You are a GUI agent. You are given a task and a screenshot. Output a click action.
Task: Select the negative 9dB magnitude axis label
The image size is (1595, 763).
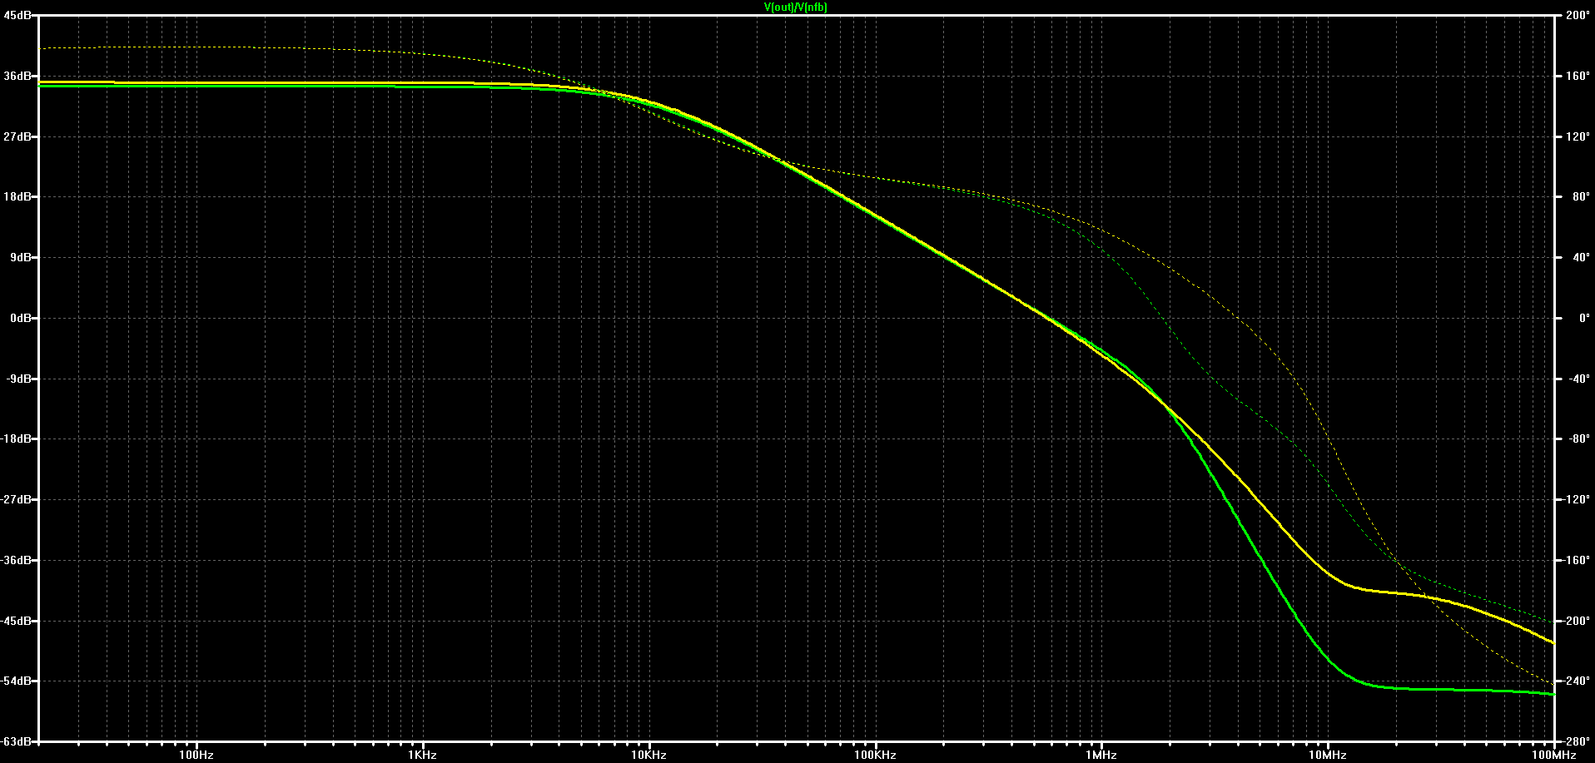18,379
